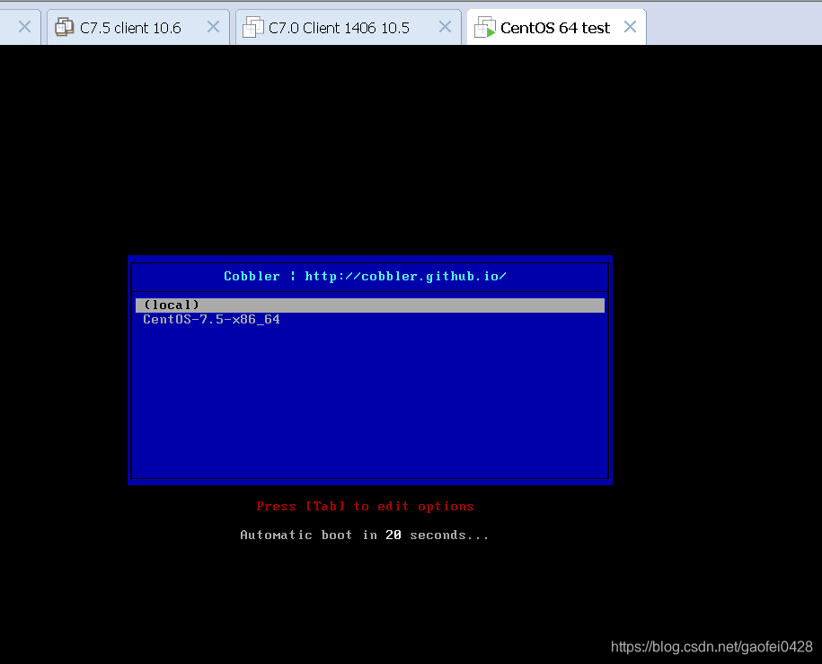Close the CentOS 64 test tab
Image resolution: width=822 pixels, height=664 pixels.
(630, 27)
